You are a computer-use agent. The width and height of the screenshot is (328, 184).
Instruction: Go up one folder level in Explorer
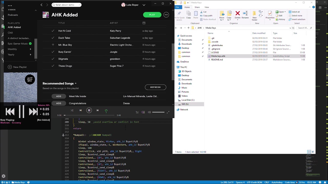188,28
